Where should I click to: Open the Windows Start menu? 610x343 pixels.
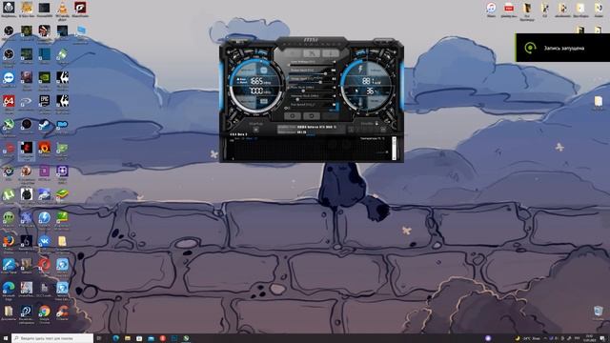(6, 338)
